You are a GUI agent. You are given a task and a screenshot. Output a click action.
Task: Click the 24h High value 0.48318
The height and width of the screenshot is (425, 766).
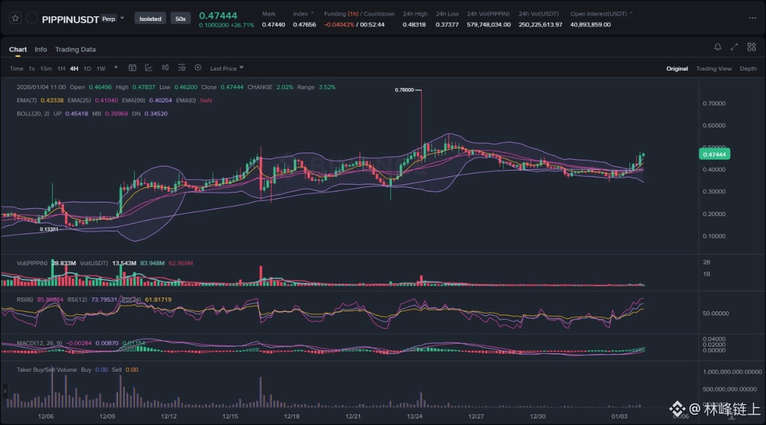coord(414,25)
